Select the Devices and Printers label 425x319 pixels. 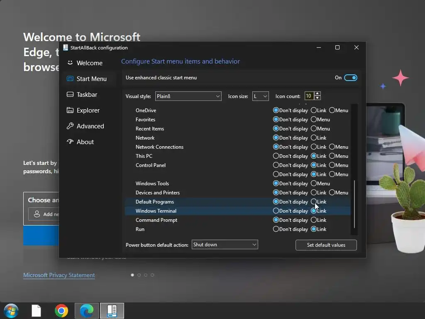click(x=158, y=193)
